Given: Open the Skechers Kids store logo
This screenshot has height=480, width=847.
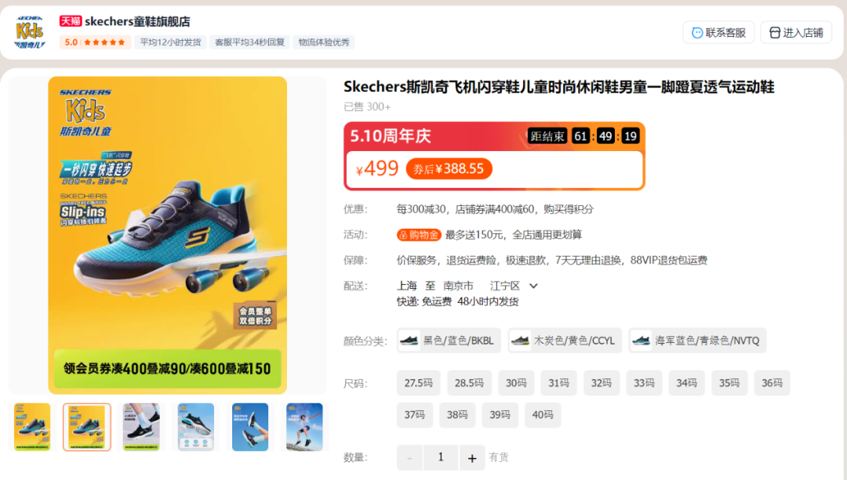Looking at the screenshot, I should 30,32.
